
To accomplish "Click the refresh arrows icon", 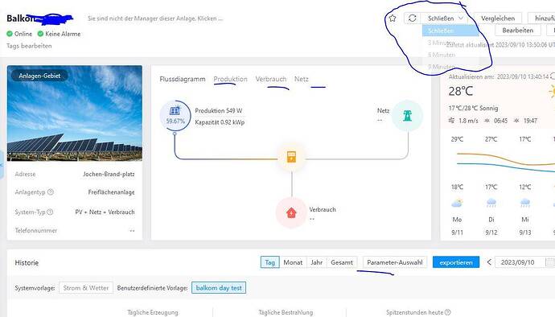I will [x=412, y=18].
